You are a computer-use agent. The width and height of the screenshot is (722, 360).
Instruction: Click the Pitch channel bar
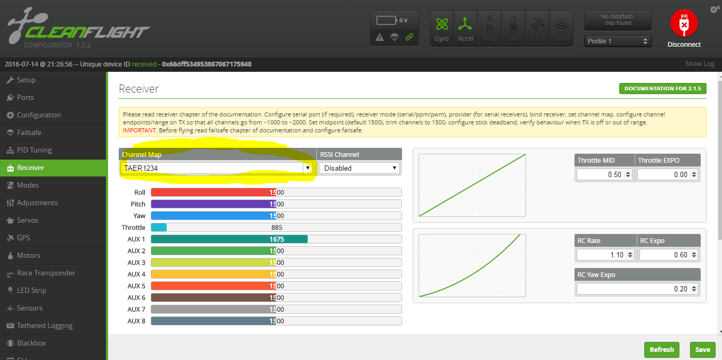pos(276,204)
